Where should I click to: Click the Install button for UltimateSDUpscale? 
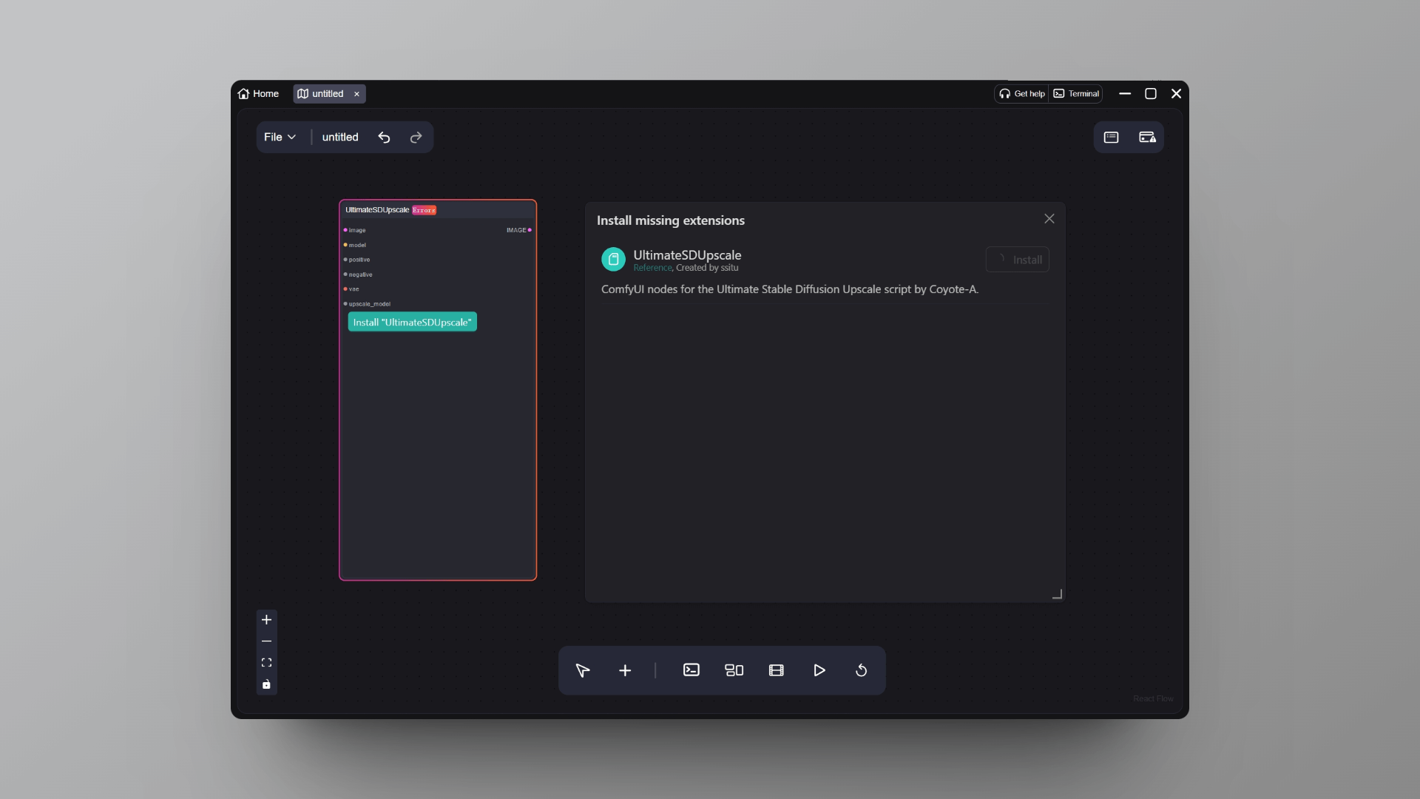tap(1017, 260)
